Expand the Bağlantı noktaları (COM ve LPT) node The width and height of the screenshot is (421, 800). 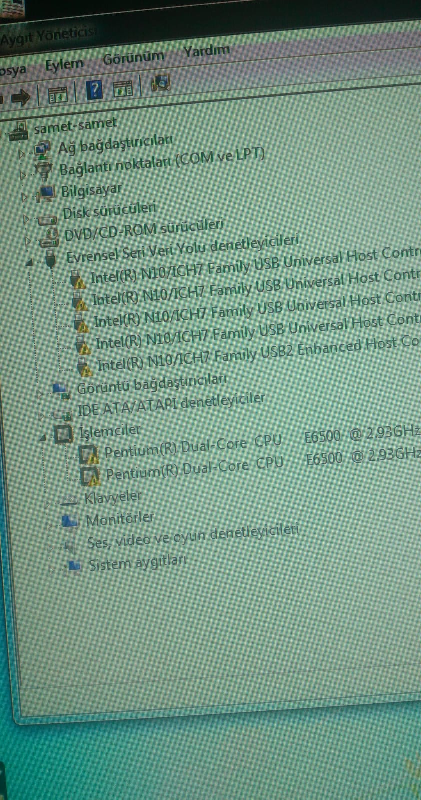[22, 175]
